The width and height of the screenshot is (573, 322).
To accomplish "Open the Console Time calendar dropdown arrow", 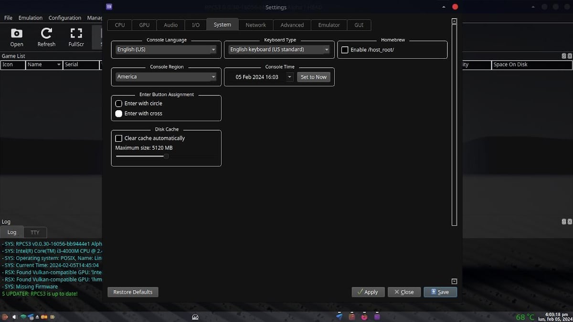I will coord(289,77).
